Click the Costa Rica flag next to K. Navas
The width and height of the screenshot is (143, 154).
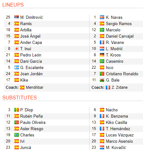pos(102,17)
